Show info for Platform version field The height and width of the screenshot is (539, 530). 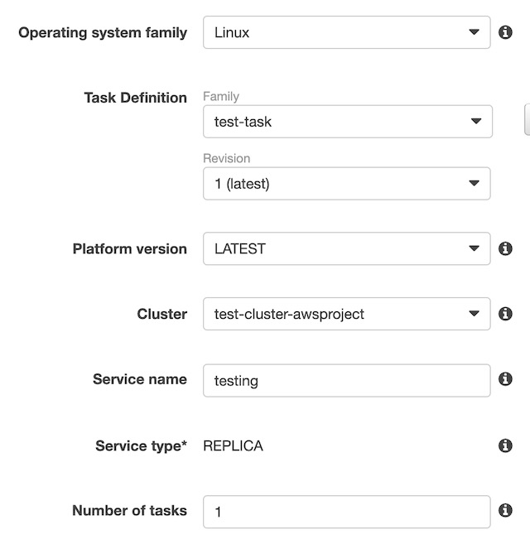[505, 248]
